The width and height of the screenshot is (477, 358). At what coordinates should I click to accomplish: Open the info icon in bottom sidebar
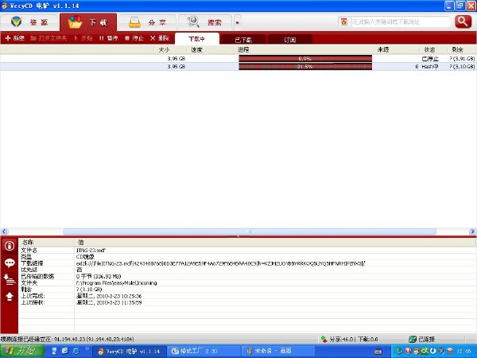tap(10, 246)
